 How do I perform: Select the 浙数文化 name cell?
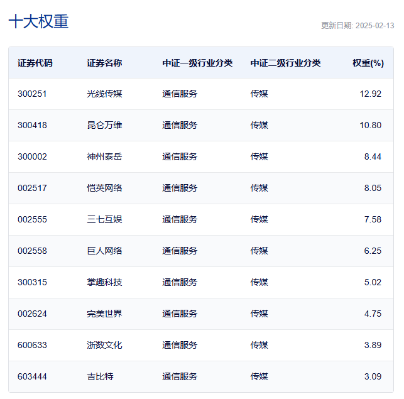click(x=104, y=346)
